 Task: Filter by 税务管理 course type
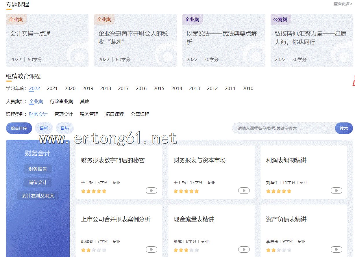click(x=89, y=114)
